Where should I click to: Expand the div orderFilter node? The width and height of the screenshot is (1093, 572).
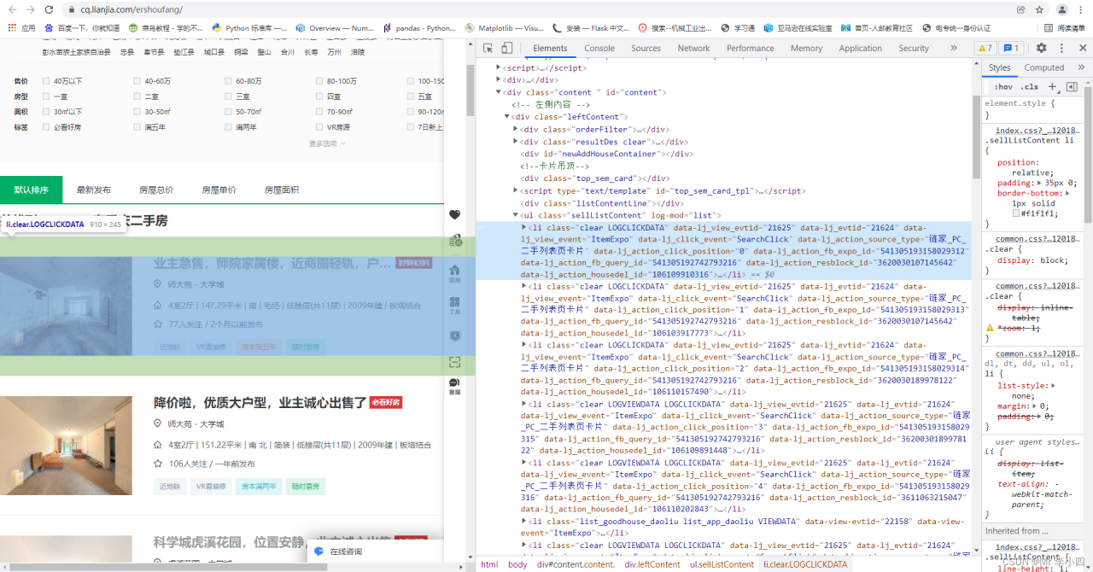tap(516, 130)
